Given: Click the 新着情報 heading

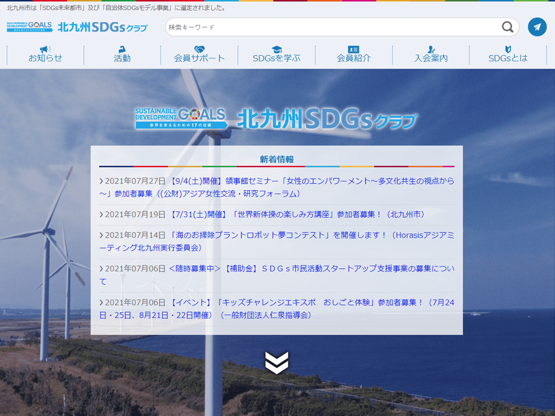Looking at the screenshot, I should click(x=277, y=160).
